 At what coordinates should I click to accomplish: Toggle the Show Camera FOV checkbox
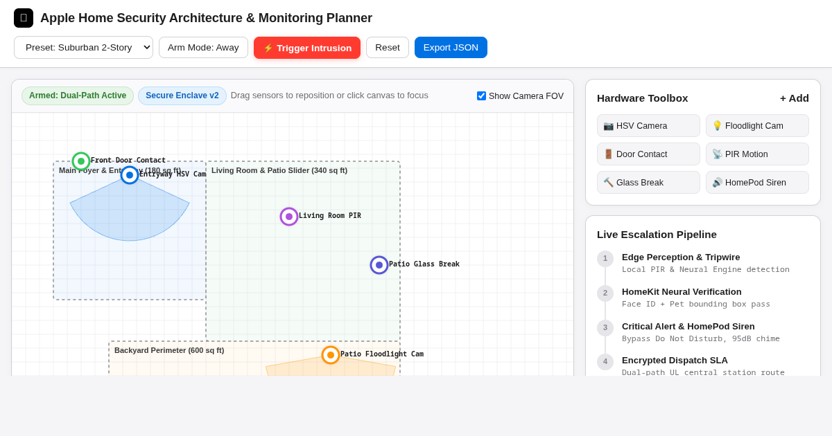[x=481, y=96]
